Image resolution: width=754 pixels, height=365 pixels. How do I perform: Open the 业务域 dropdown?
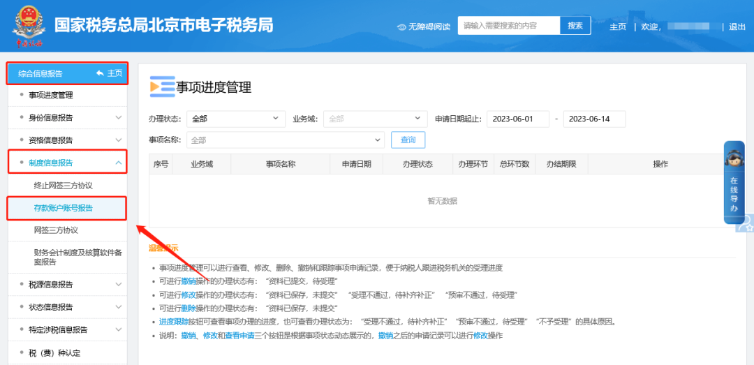375,119
